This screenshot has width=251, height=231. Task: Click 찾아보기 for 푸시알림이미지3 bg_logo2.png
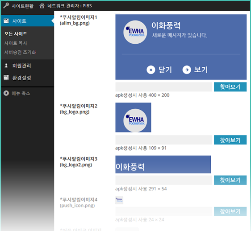click(230, 180)
